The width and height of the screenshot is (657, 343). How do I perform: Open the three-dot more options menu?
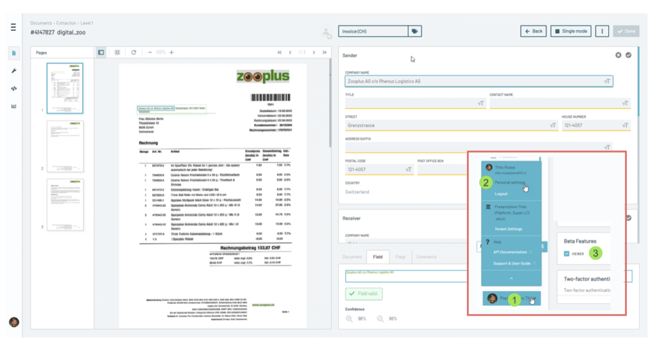[x=602, y=31]
